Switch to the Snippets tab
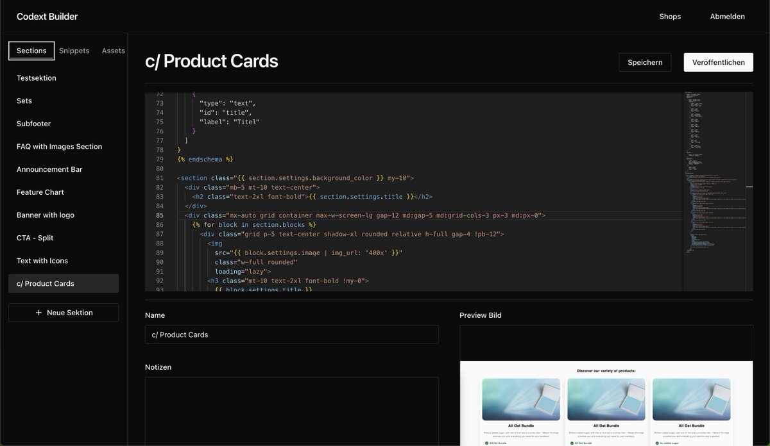The height and width of the screenshot is (446, 770). point(74,51)
